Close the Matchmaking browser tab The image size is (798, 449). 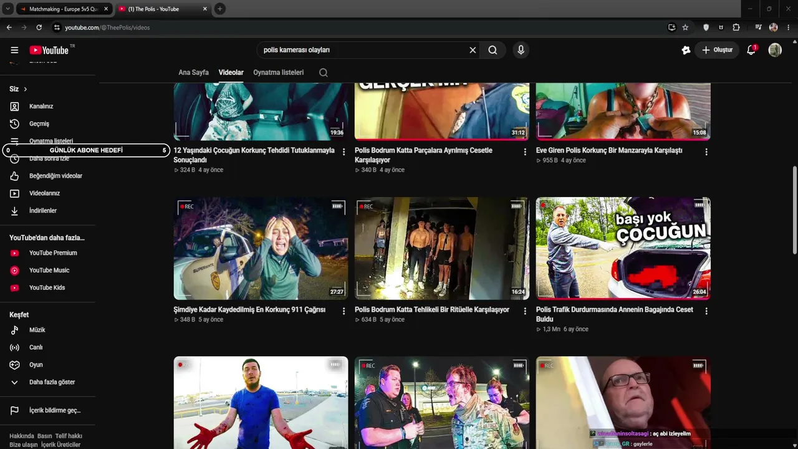pos(106,9)
